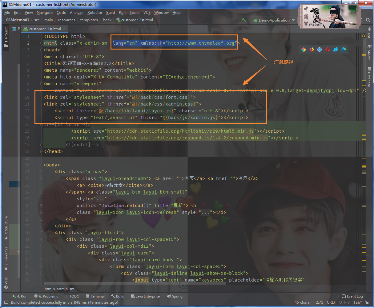
Task: Preview page in Edge browser icon
Action: click(344, 49)
